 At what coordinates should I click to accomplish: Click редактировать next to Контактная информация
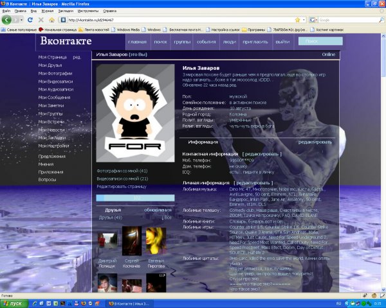pyautogui.click(x=262, y=154)
